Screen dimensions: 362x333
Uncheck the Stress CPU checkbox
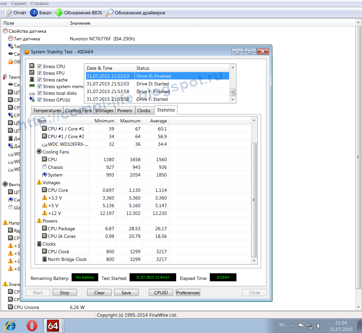tap(40, 66)
